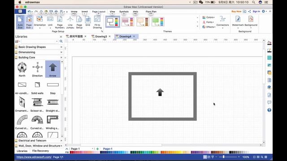This screenshot has width=287, height=161.
Task: Select the Step symbol
Action: pyautogui.click(x=53, y=88)
